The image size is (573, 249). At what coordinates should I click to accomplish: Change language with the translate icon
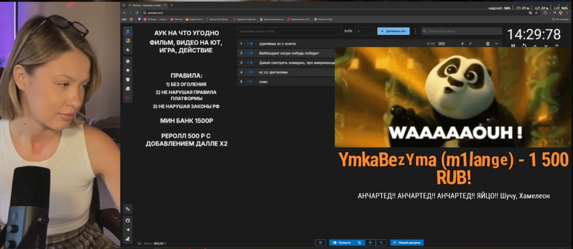coord(128,209)
